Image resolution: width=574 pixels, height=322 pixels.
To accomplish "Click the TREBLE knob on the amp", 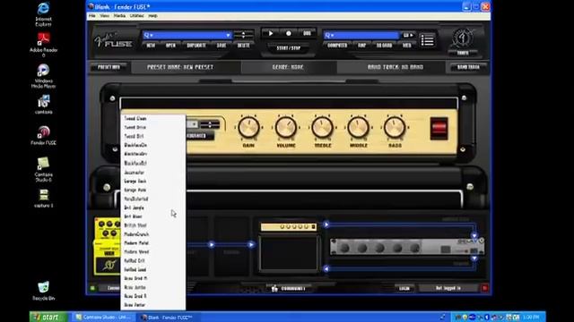I will click(323, 127).
